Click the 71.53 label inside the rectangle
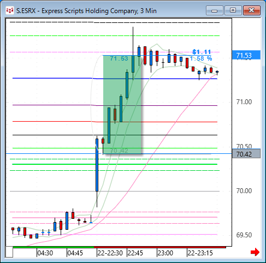Image resolution: width=266 pixels, height=263 pixels. [x=119, y=58]
